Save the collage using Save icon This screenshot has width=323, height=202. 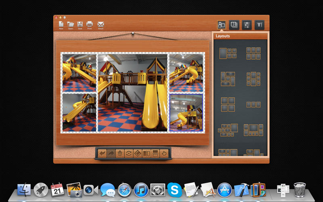80,25
